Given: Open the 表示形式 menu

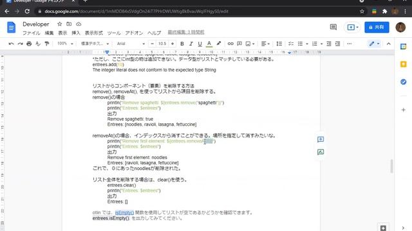Looking at the screenshot, I should [94, 33].
